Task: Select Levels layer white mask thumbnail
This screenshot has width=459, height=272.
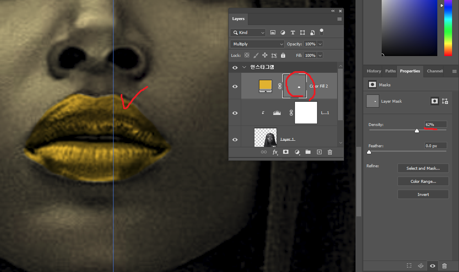Action: [x=306, y=113]
